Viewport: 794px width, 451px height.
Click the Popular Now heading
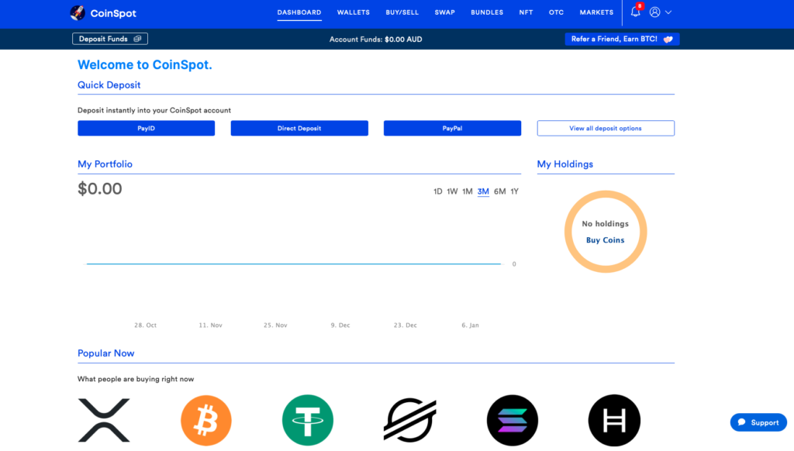pos(105,353)
